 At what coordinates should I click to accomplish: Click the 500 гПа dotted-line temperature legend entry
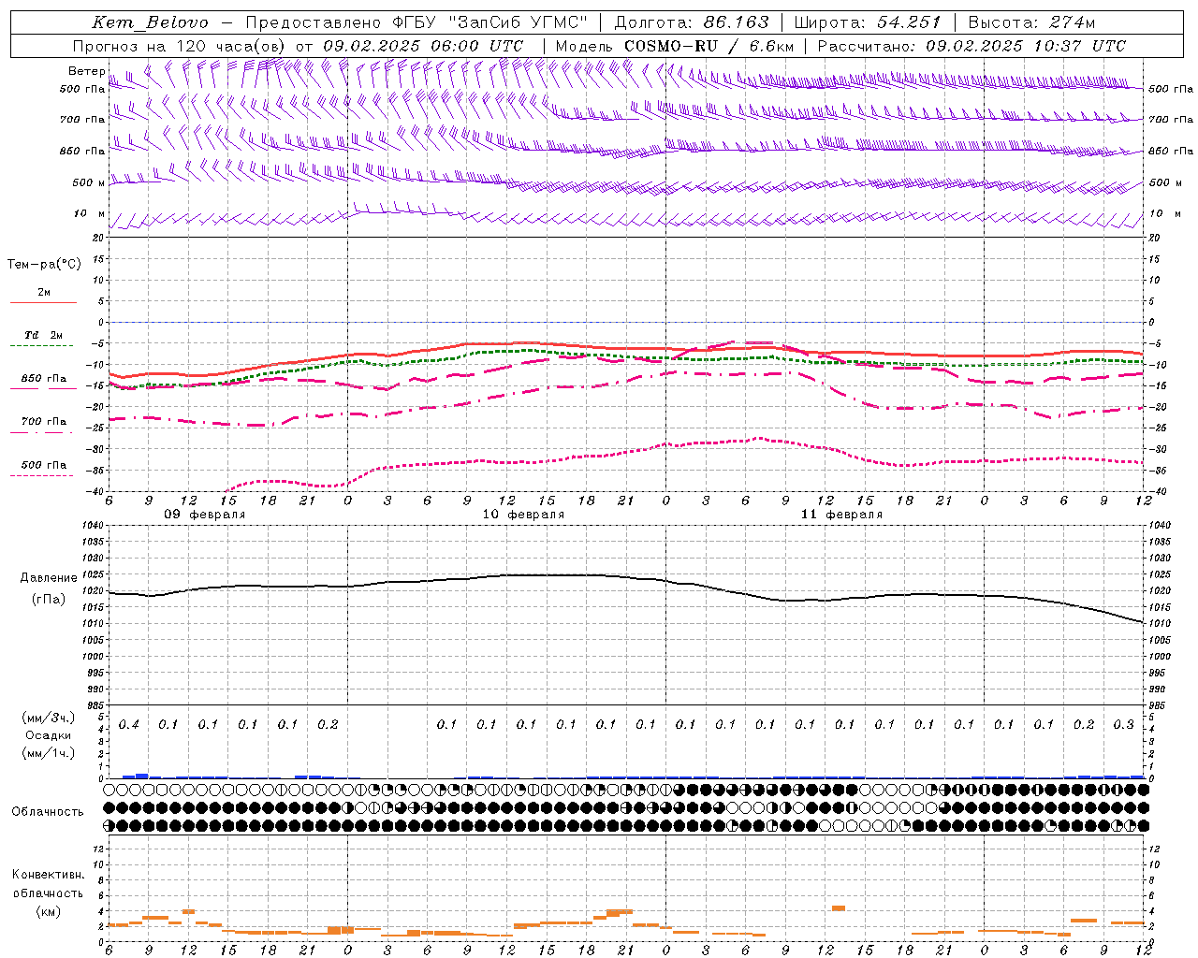(44, 465)
